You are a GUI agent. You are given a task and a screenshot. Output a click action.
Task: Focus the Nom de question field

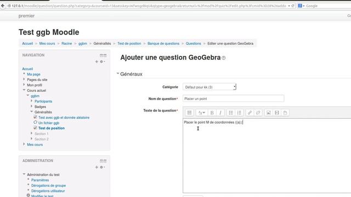[x=234, y=99]
